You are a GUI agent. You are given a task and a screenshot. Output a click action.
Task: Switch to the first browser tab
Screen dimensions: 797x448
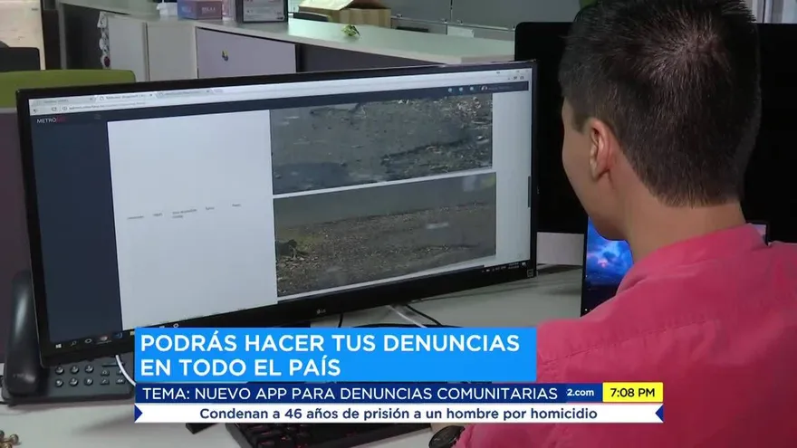point(62,100)
